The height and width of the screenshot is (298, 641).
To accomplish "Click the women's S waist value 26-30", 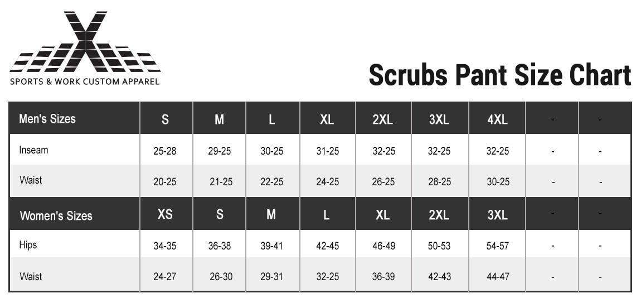I will point(221,277).
